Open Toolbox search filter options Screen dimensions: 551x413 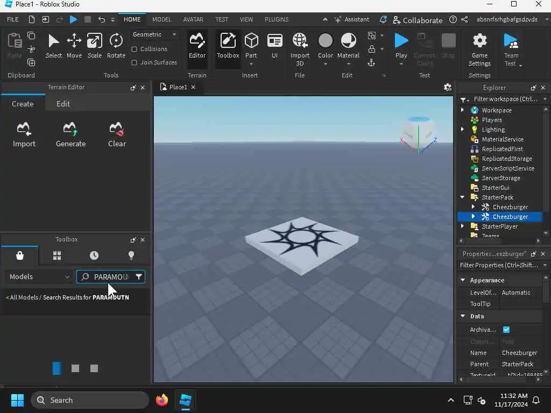pyautogui.click(x=139, y=277)
